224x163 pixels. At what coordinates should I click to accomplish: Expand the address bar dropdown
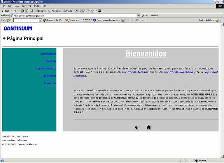point(138,16)
